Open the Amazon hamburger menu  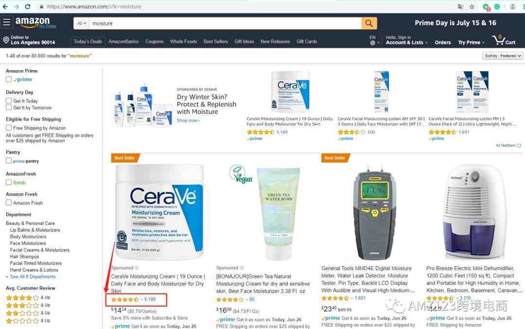(x=6, y=22)
